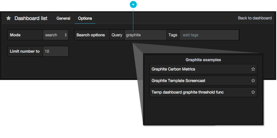Click the blue circular arrow marker
The image size is (277, 138).
[133, 5]
